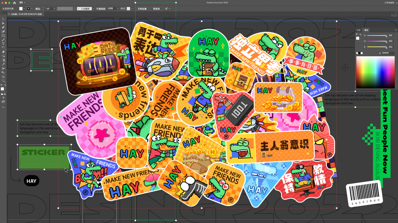The width and height of the screenshot is (398, 223).
Task: Click 首选项 preferences button
Action: (x=156, y=9)
